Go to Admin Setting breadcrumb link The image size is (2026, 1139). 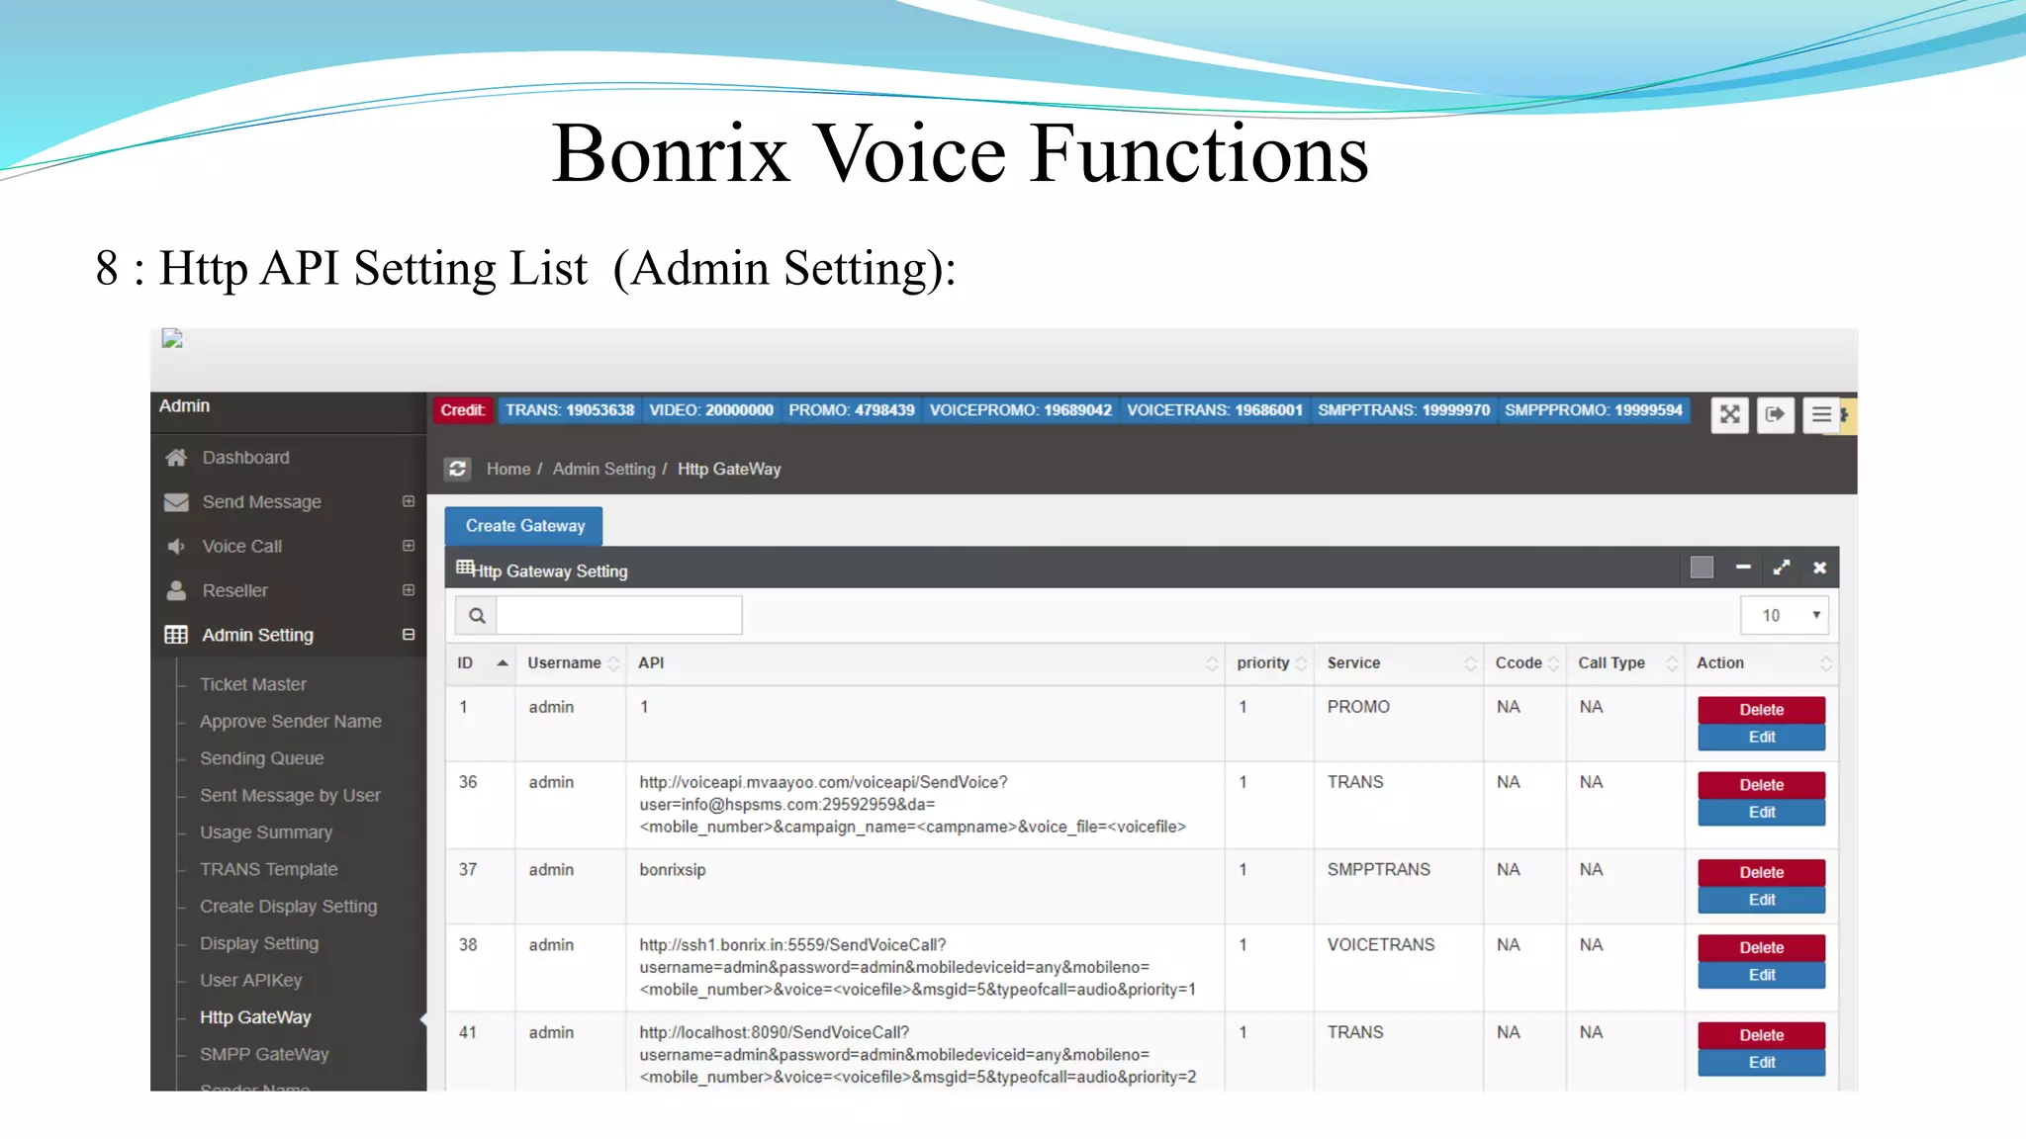tap(603, 469)
